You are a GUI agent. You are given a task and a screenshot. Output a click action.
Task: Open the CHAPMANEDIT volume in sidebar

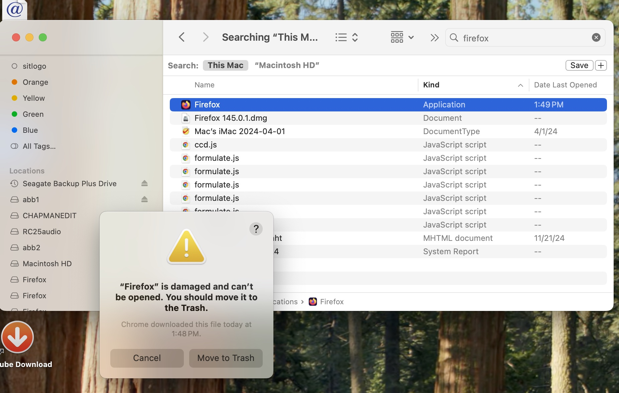49,216
